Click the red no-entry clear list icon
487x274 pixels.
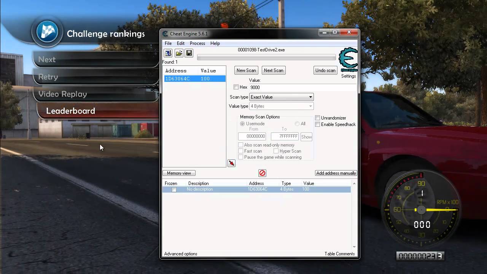click(x=262, y=173)
